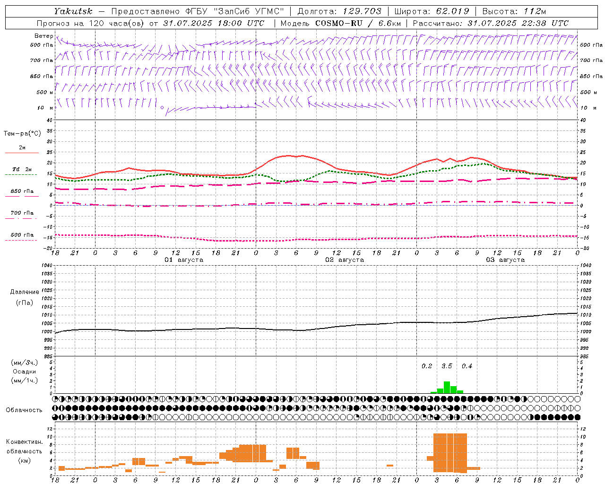605x484 pixels.
Task: Select the 02 августа date label
Action: click(x=345, y=260)
